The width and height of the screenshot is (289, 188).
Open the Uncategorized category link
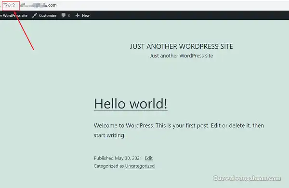pos(140,166)
